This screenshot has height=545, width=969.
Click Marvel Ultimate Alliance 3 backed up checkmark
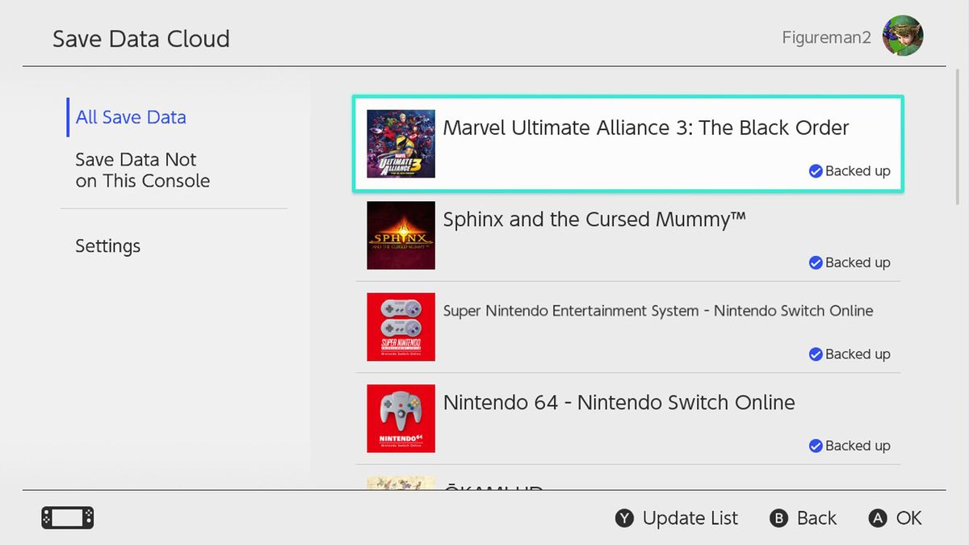click(x=816, y=171)
